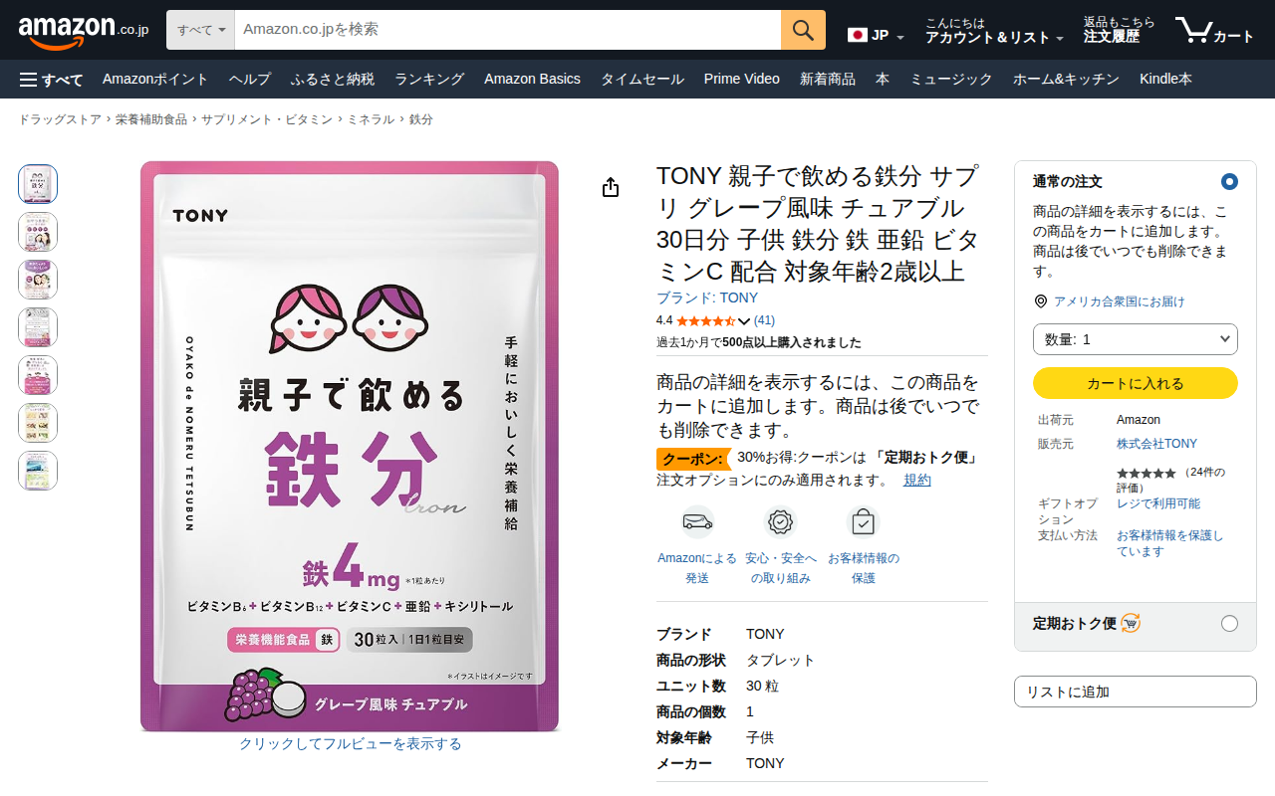The height and width of the screenshot is (796, 1275).
Task: Select the fourth product thumbnail
Action: pyautogui.click(x=38, y=327)
